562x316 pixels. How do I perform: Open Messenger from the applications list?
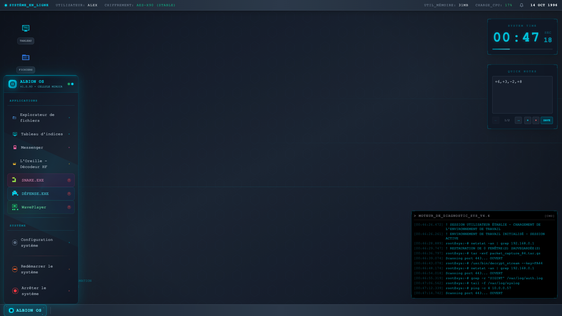[41, 147]
